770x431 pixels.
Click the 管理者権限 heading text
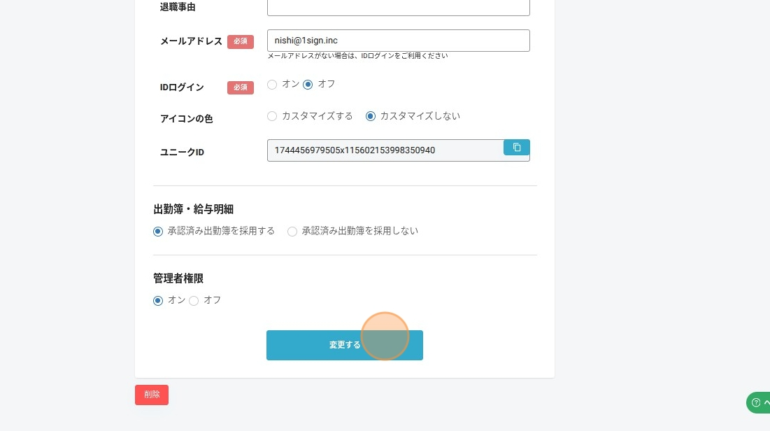[178, 278]
